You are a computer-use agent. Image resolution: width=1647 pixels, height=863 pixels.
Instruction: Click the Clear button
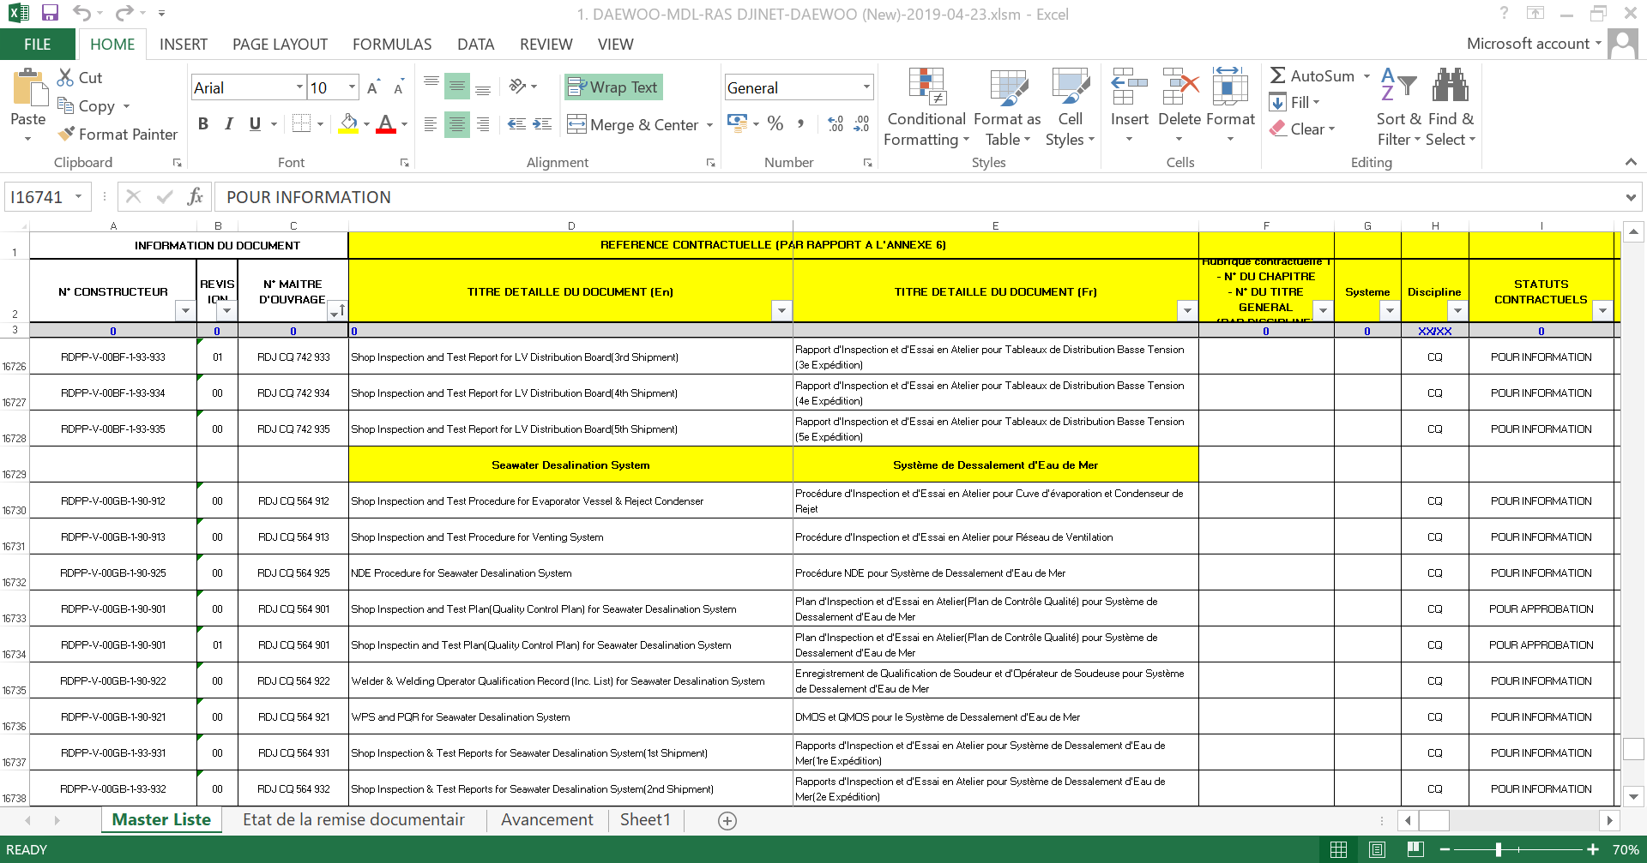point(1302,129)
